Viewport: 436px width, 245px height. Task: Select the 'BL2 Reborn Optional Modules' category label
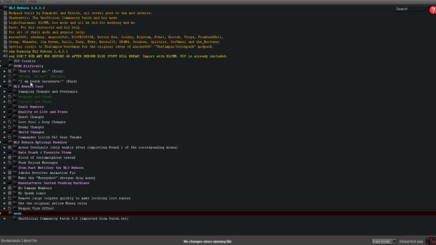pyautogui.click(x=40, y=142)
